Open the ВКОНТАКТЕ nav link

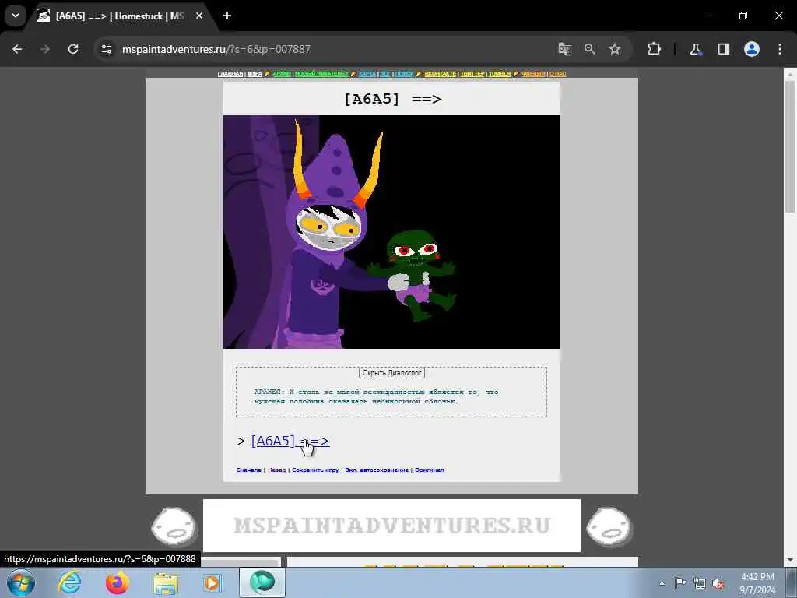[441, 74]
